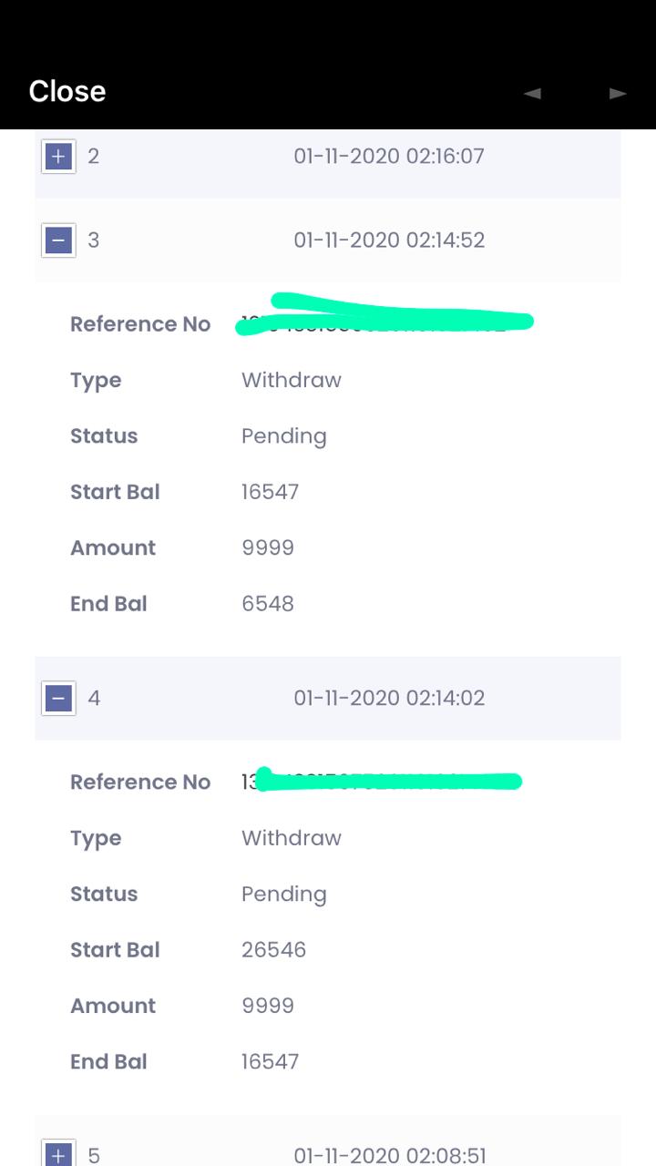Click Start Bal value 26546

[273, 950]
